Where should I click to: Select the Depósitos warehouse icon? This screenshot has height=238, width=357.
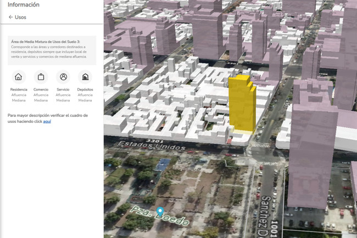[x=85, y=77]
